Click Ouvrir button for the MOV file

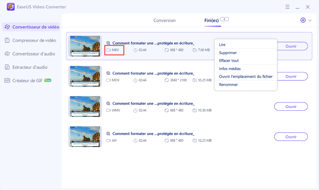(291, 77)
